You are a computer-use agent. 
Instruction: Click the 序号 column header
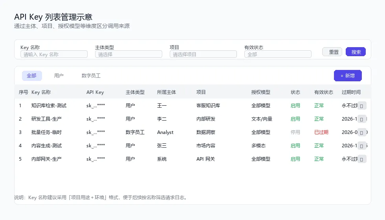pyautogui.click(x=24, y=92)
